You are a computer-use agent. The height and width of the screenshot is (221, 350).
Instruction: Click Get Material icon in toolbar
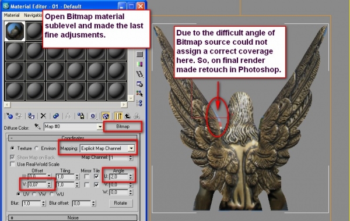pyautogui.click(x=9, y=116)
